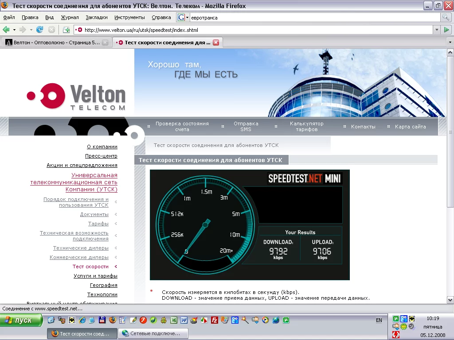Click the new tab toolbar icon
The height and width of the screenshot is (340, 454).
pyautogui.click(x=67, y=30)
